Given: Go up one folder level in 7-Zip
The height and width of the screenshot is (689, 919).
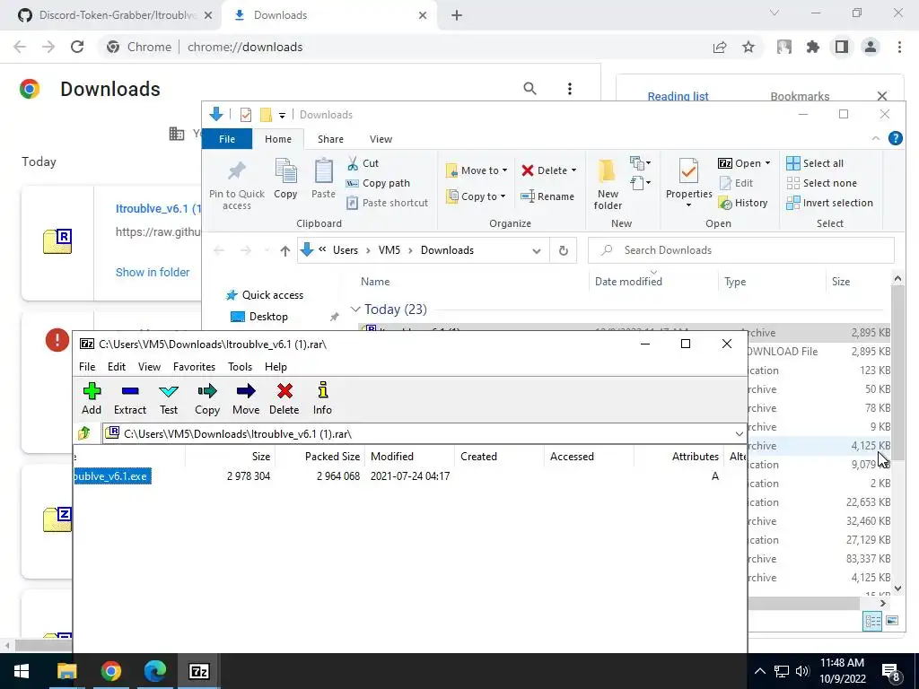Looking at the screenshot, I should tap(84, 433).
